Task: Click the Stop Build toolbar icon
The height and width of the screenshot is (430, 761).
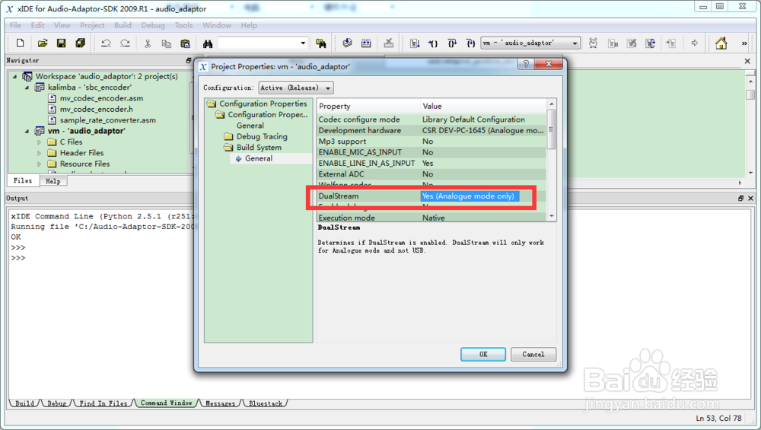Action: pyautogui.click(x=388, y=43)
